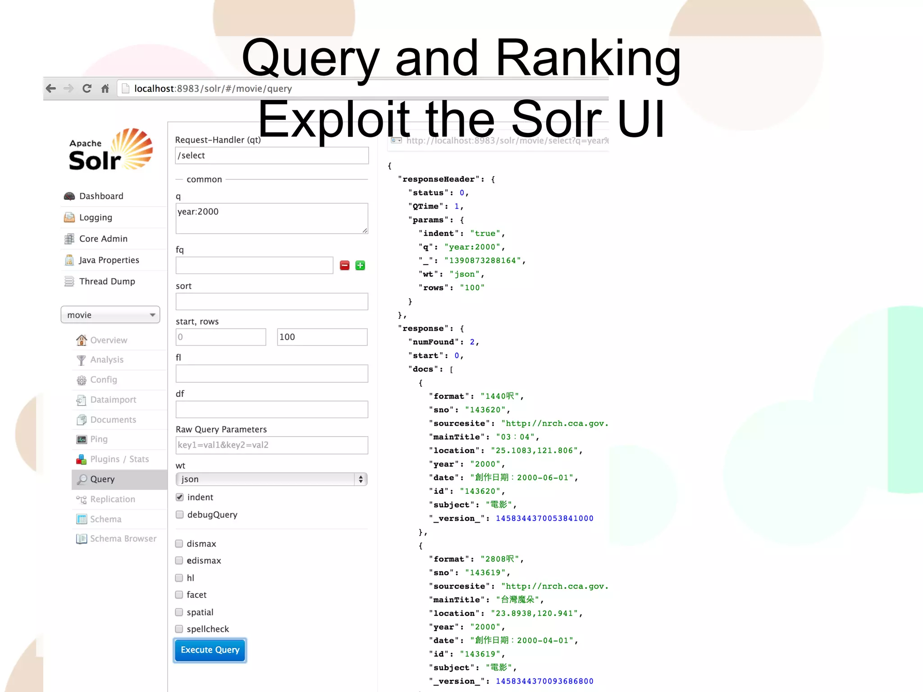This screenshot has width=923, height=692.
Task: Click the Apache Solr logo
Action: tap(111, 150)
